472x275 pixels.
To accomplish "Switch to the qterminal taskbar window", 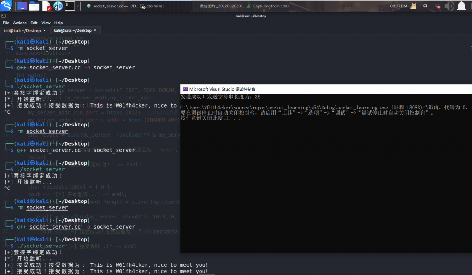I will click(152, 6).
